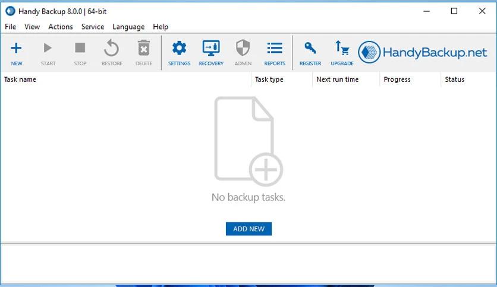Sort by Task type column header
This screenshot has height=287, width=497.
(x=282, y=79)
